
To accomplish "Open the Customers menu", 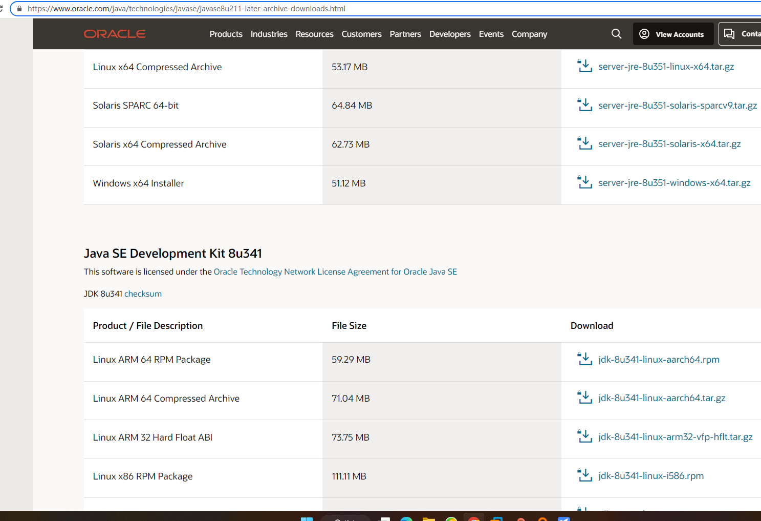I will pyautogui.click(x=361, y=34).
